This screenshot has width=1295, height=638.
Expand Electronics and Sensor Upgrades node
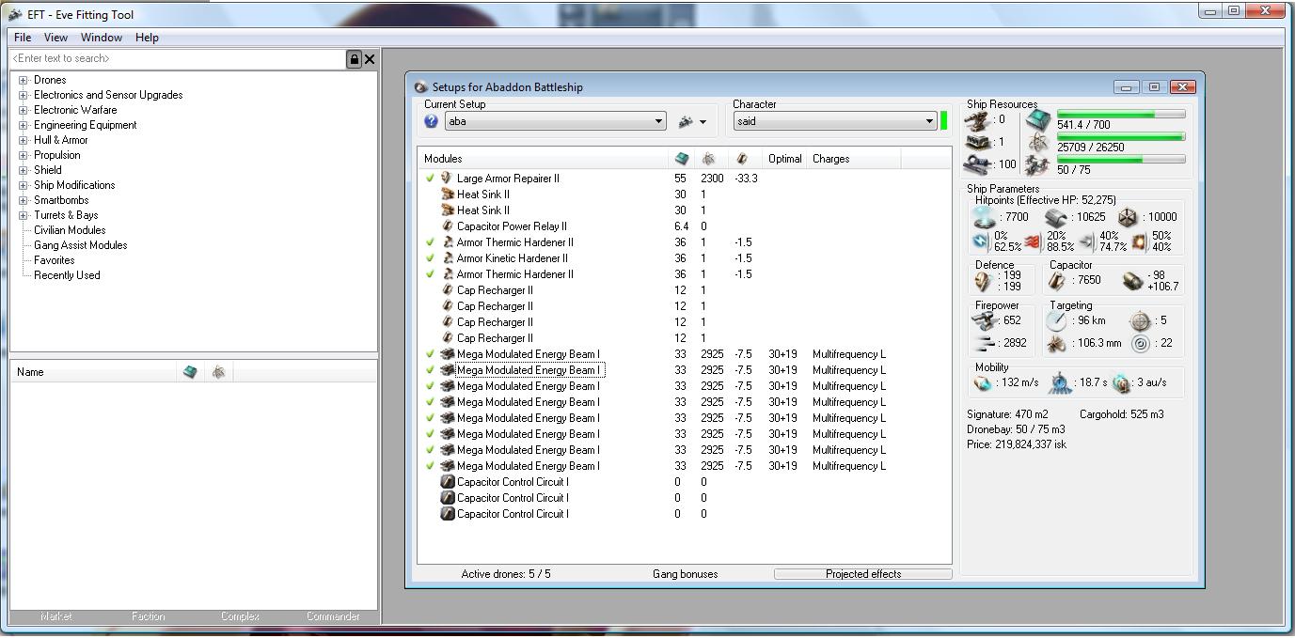pos(24,95)
